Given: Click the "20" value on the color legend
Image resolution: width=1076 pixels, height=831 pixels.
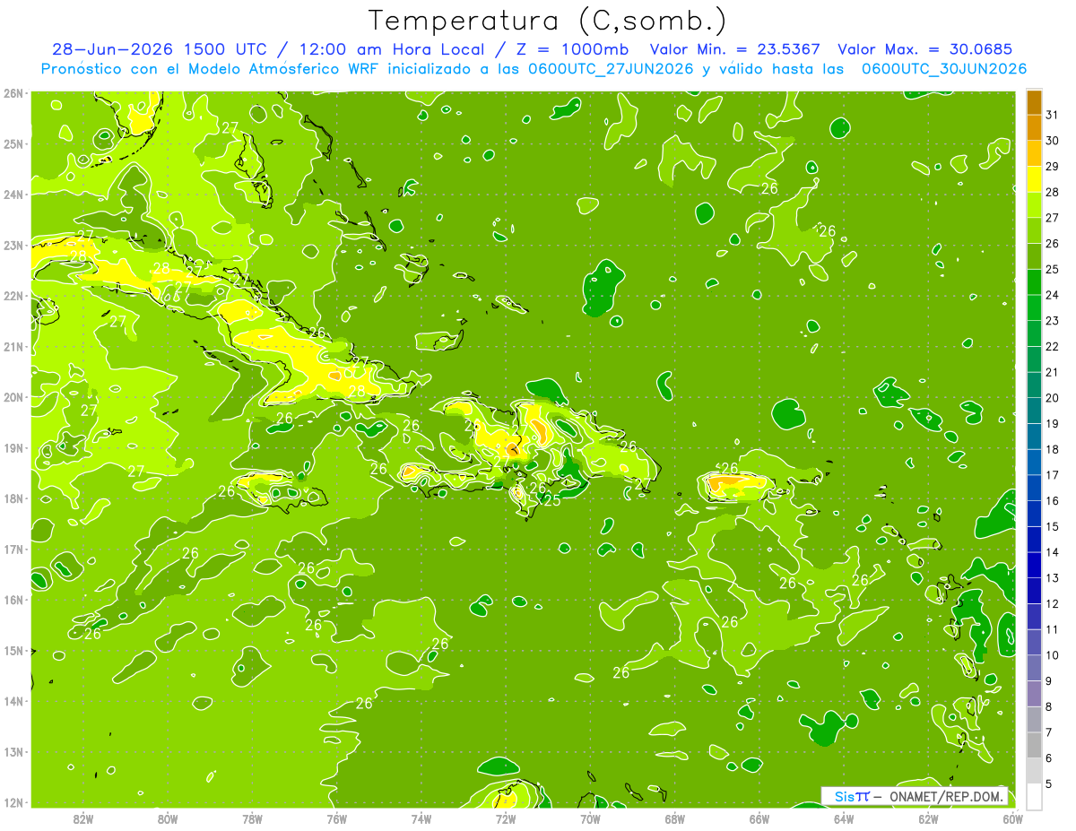Looking at the screenshot, I should pos(1052,398).
